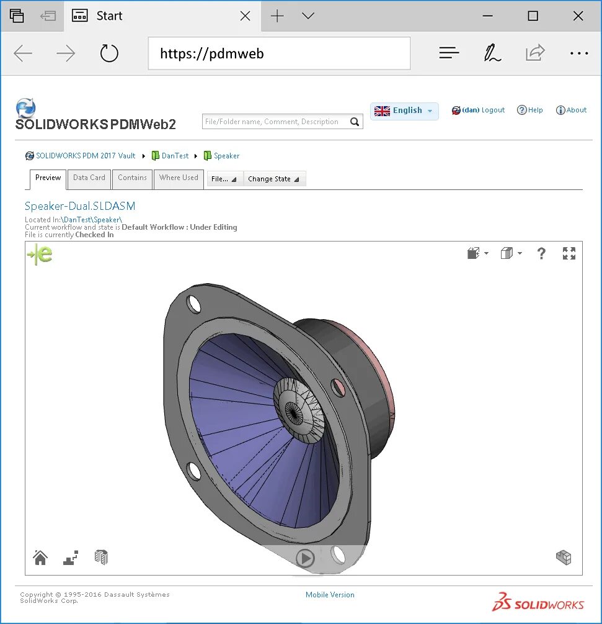Click the explode steps icon

pyautogui.click(x=71, y=558)
